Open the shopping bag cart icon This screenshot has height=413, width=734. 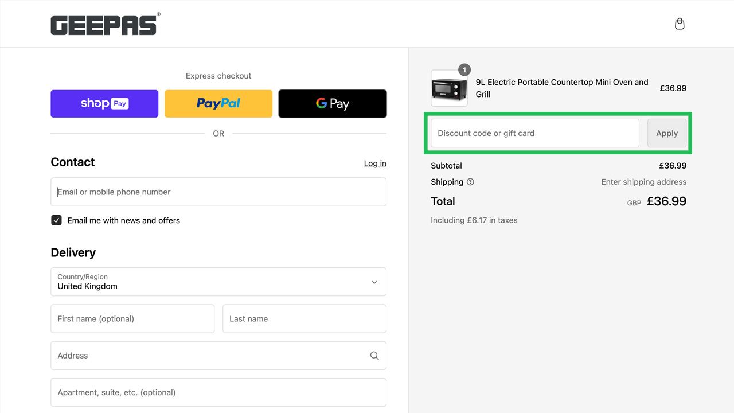(680, 24)
